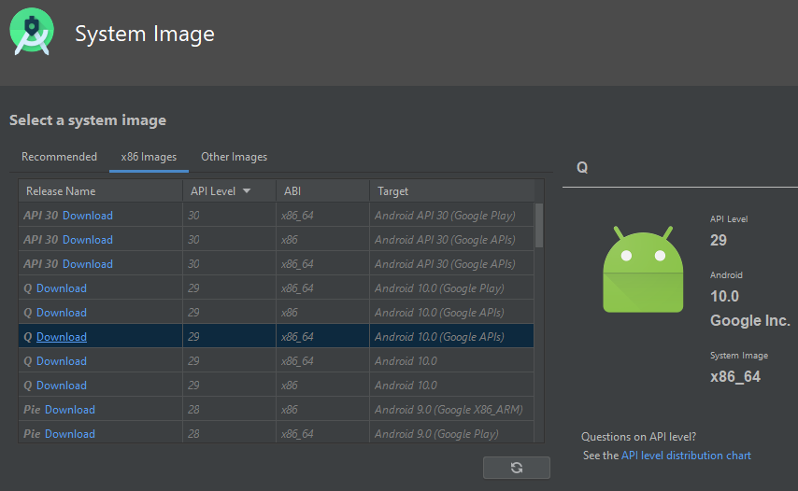Sort table by ABI column header
798x491 pixels.
pyautogui.click(x=292, y=191)
